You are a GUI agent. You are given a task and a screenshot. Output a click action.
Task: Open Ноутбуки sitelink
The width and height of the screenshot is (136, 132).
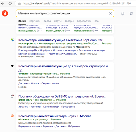click(45, 50)
